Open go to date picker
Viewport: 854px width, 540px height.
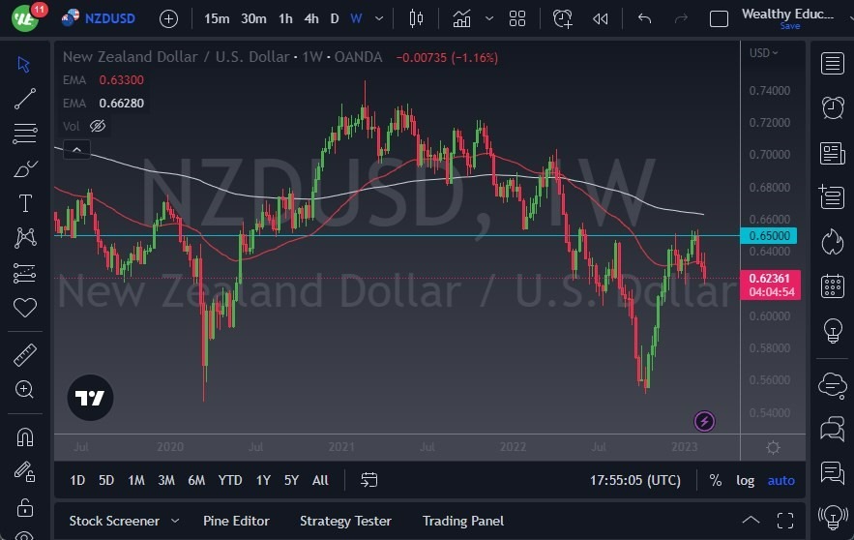[x=368, y=480]
